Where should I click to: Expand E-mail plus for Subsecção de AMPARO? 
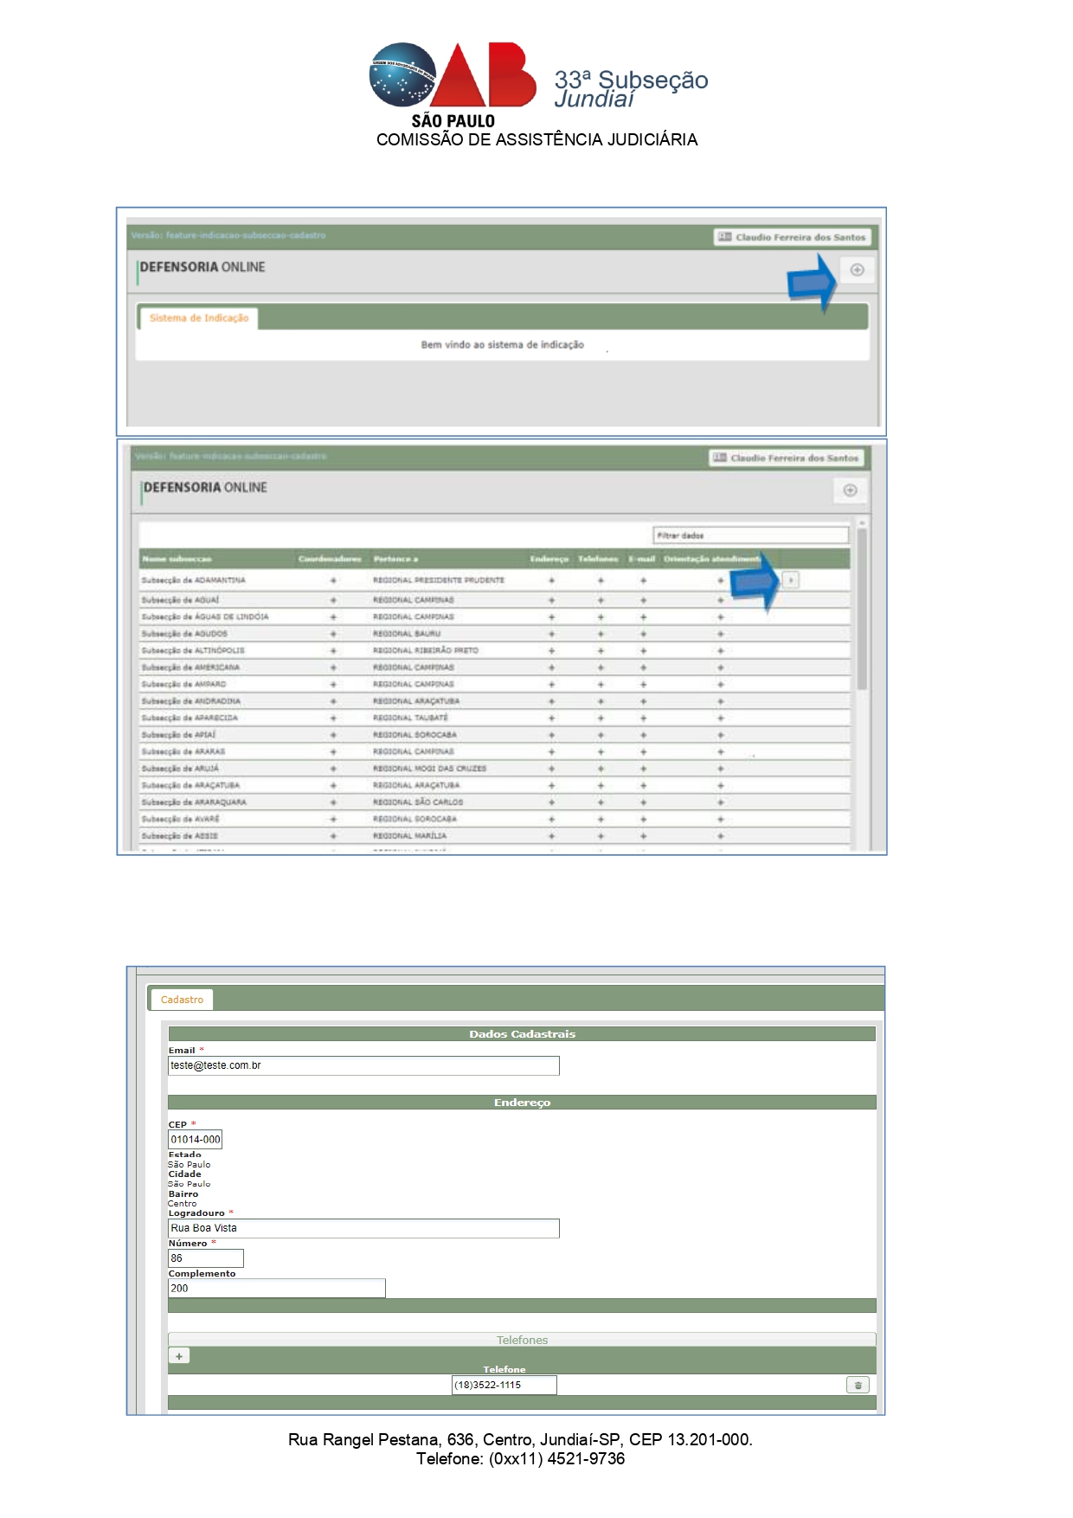[x=643, y=685]
